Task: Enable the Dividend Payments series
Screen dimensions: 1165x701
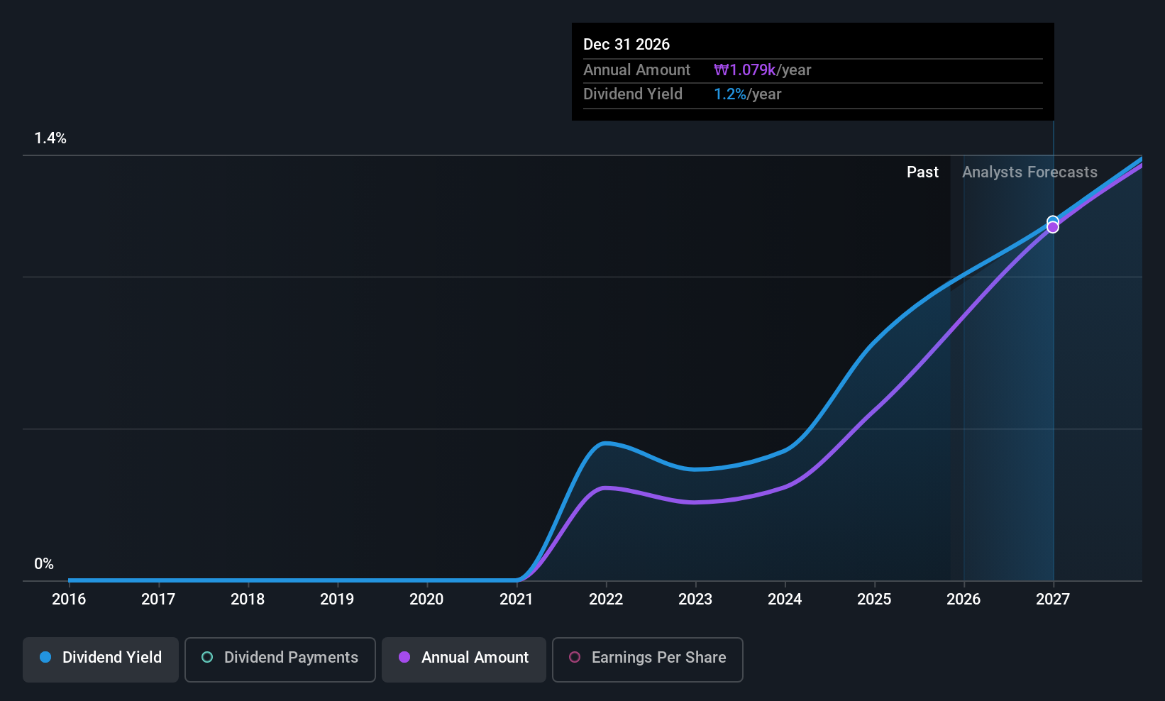Action: pyautogui.click(x=280, y=659)
